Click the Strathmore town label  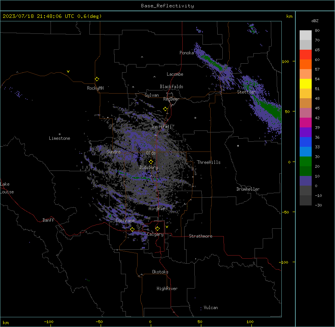pos(201,236)
